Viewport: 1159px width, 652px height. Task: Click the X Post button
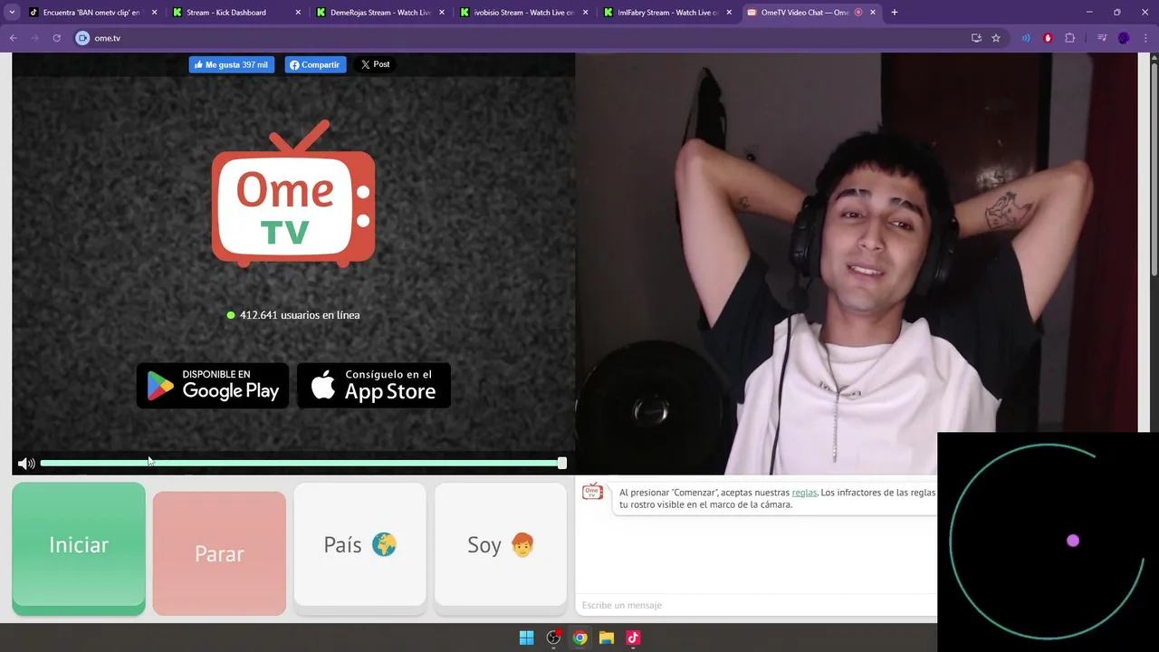[x=375, y=64]
